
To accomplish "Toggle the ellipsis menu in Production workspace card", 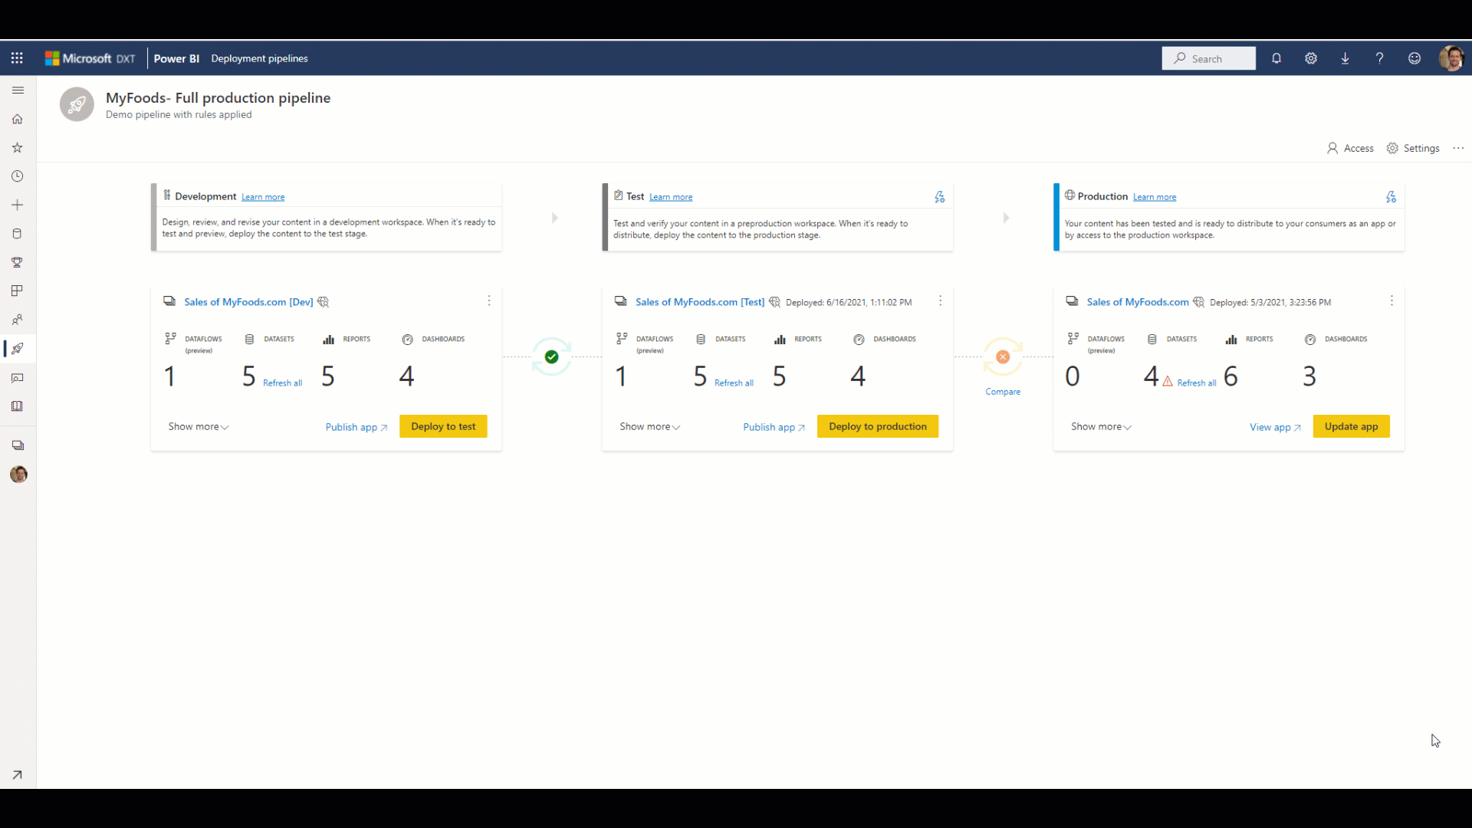I will [x=1392, y=301].
